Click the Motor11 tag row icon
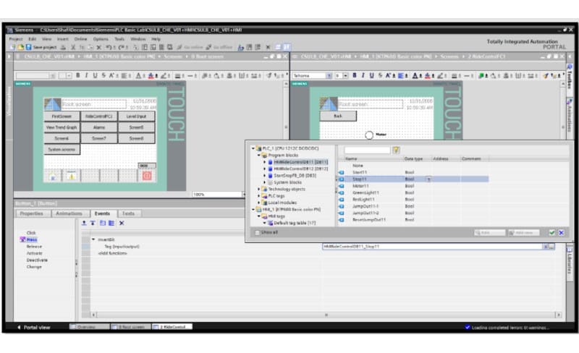The height and width of the screenshot is (353, 579). pos(341,186)
